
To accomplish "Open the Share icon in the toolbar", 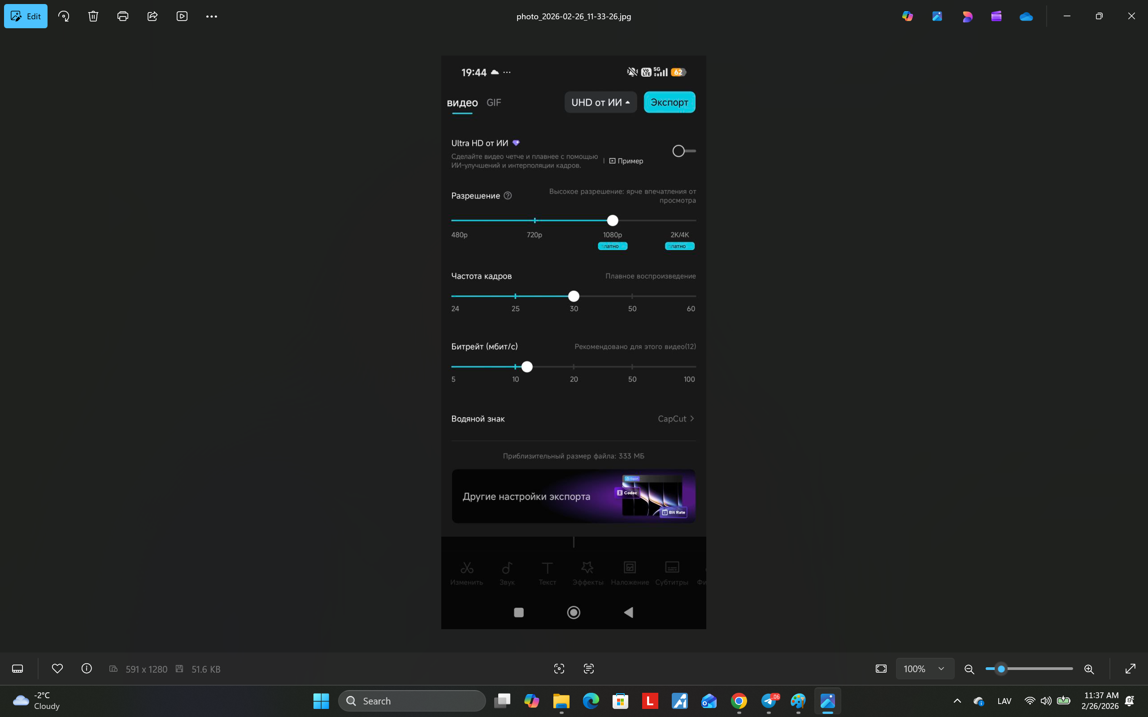I will (152, 16).
